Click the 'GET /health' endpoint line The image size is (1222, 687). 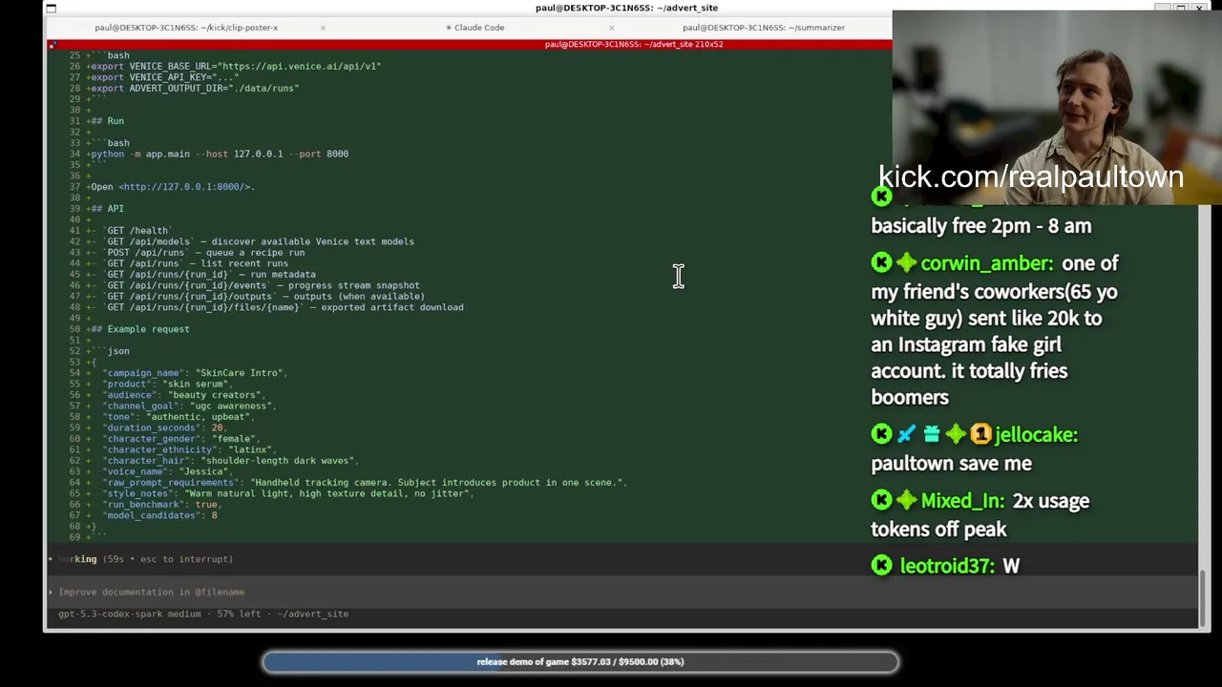pyautogui.click(x=130, y=231)
